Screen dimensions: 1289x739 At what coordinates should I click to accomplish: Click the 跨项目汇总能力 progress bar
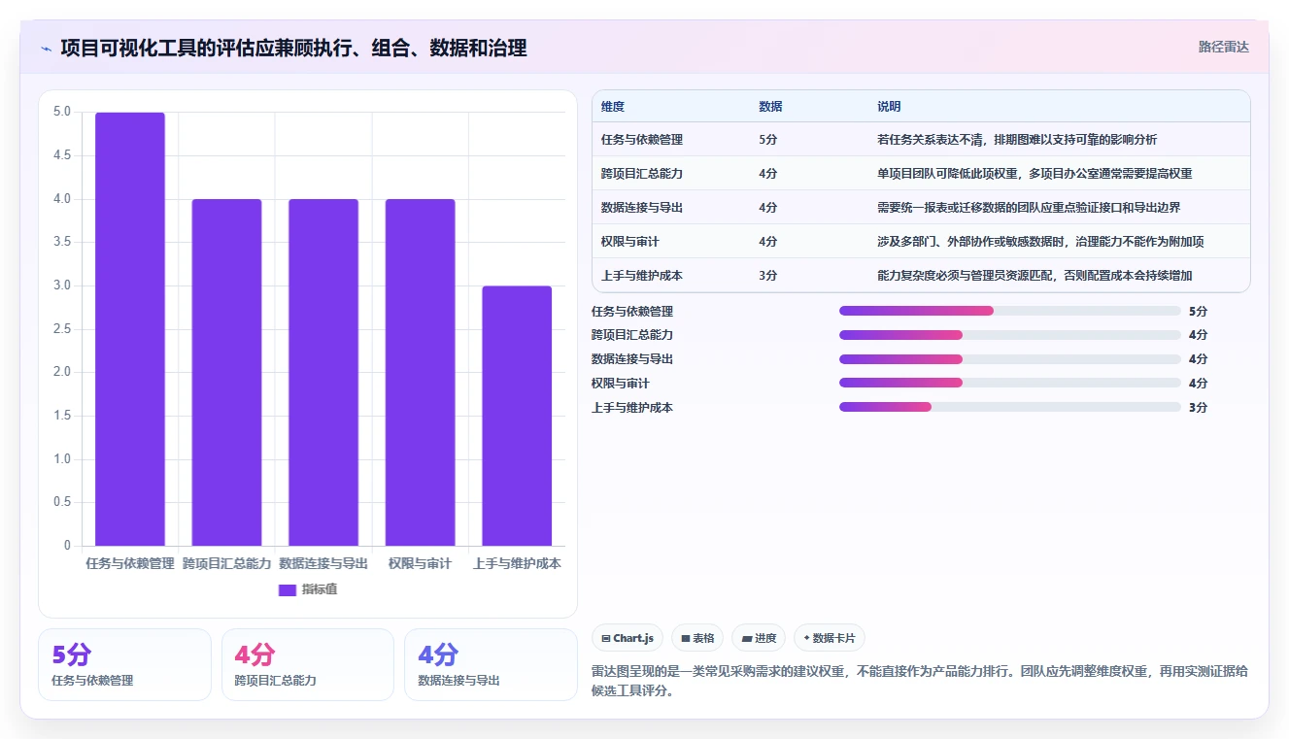coord(1010,335)
